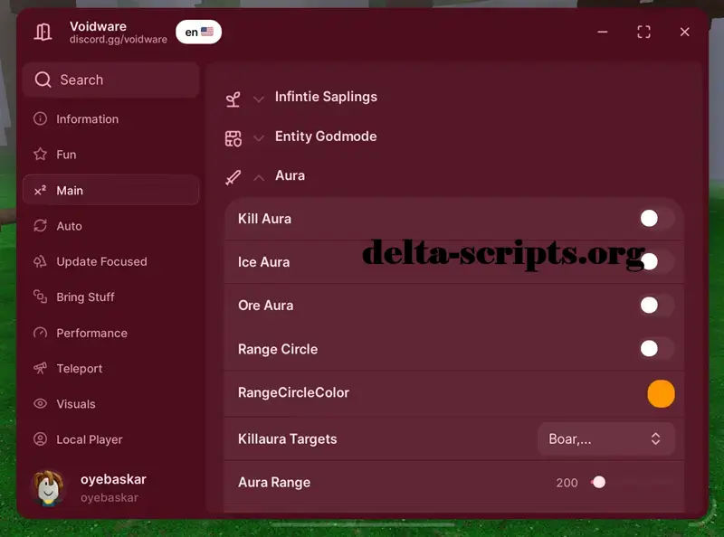Screen dimensions: 724x537
Task: Click the Range Circle label
Action: (x=278, y=349)
